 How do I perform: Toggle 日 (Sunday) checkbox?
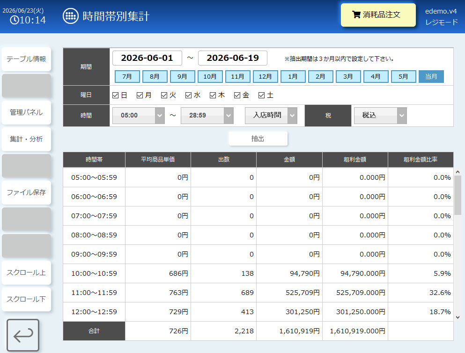click(x=115, y=95)
